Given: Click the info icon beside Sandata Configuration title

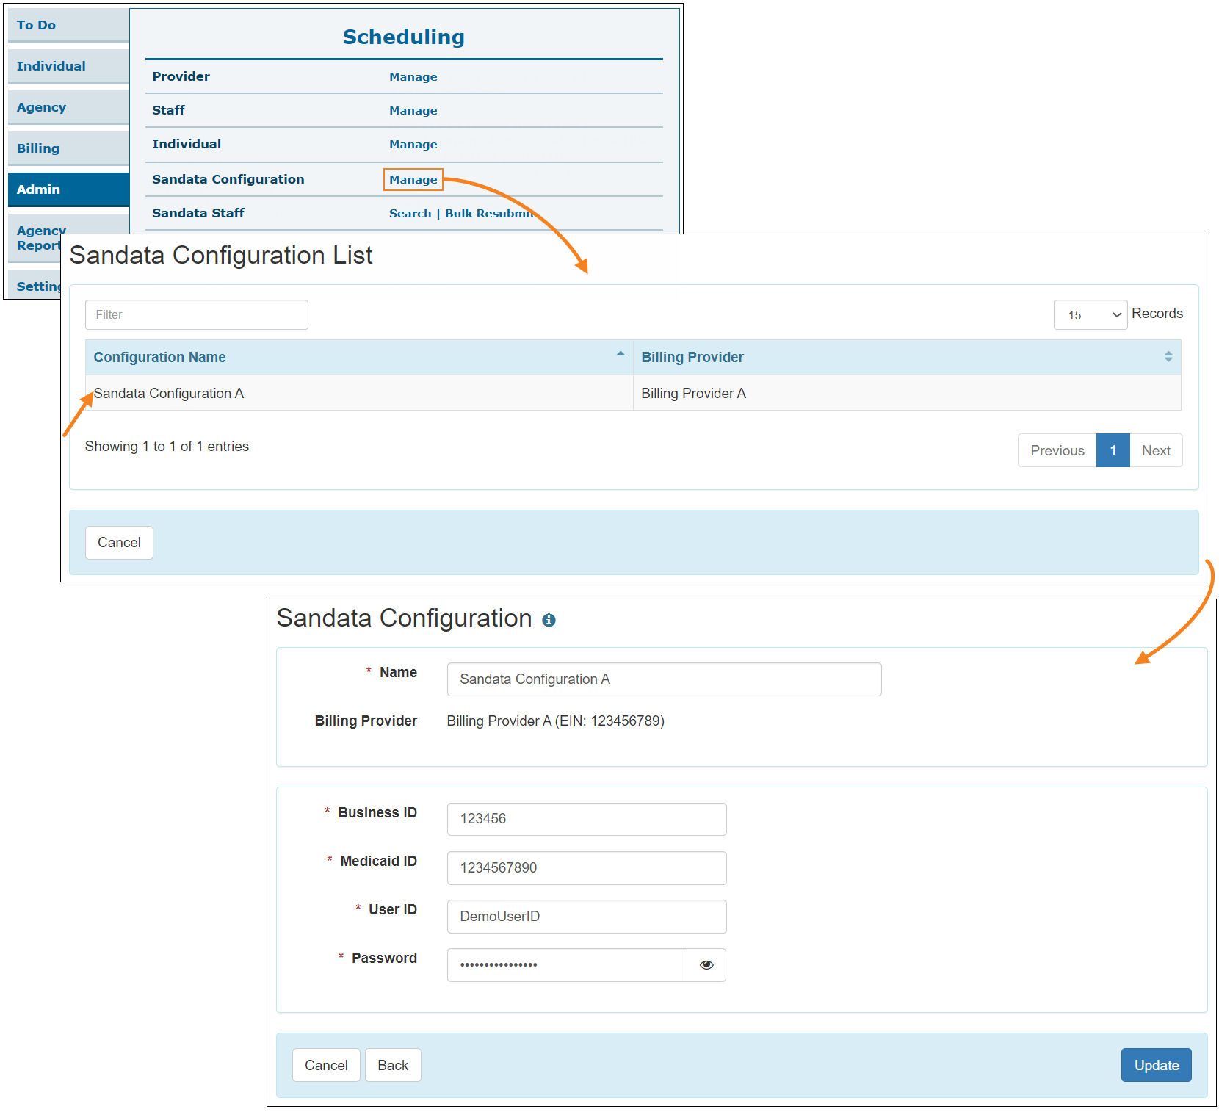Looking at the screenshot, I should (x=549, y=621).
